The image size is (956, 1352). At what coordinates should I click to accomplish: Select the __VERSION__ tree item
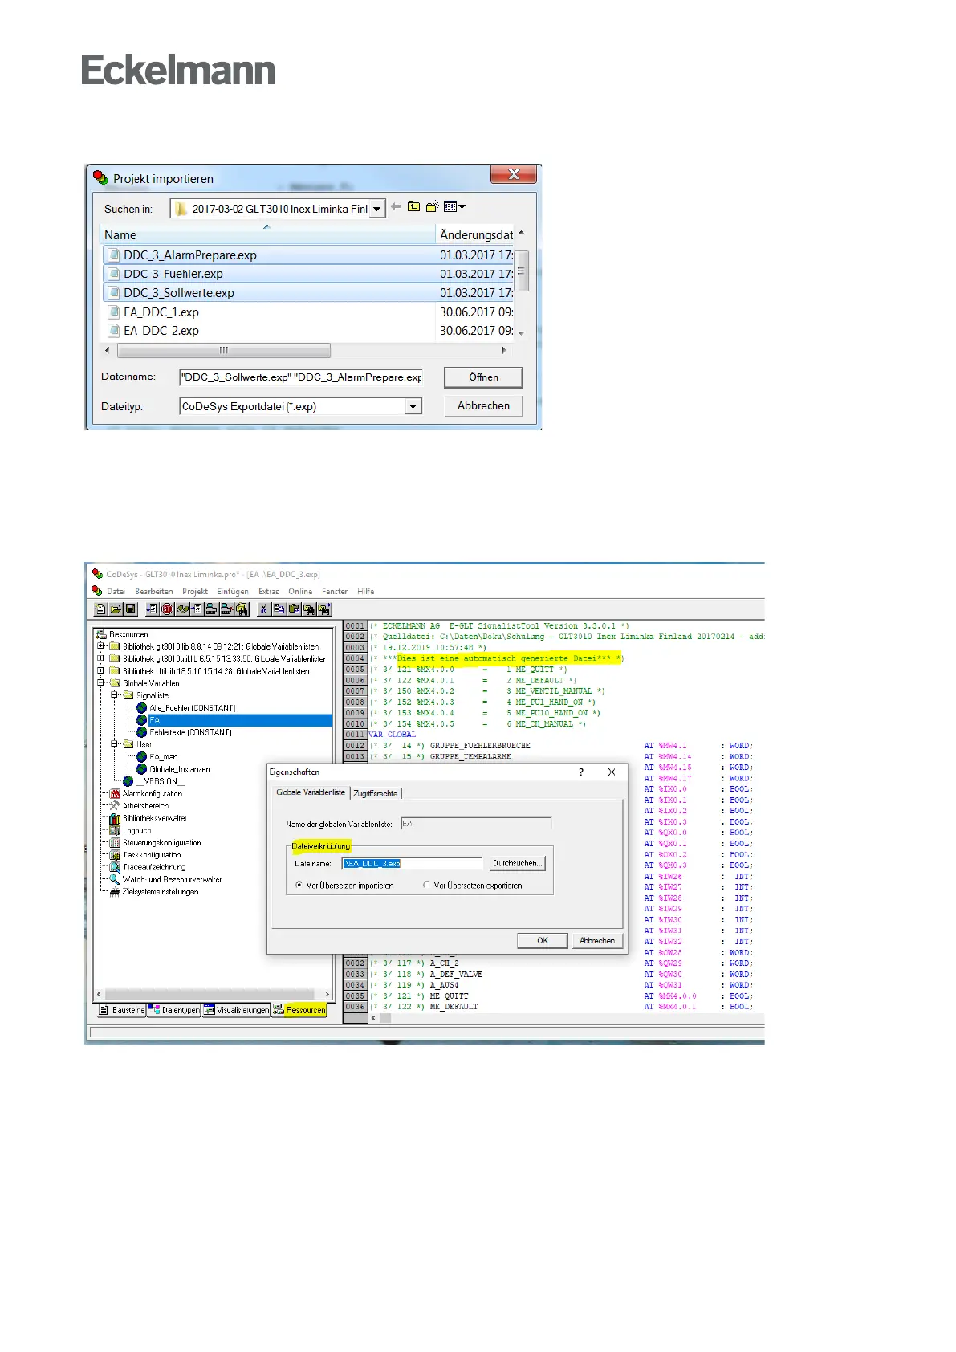coord(161,781)
